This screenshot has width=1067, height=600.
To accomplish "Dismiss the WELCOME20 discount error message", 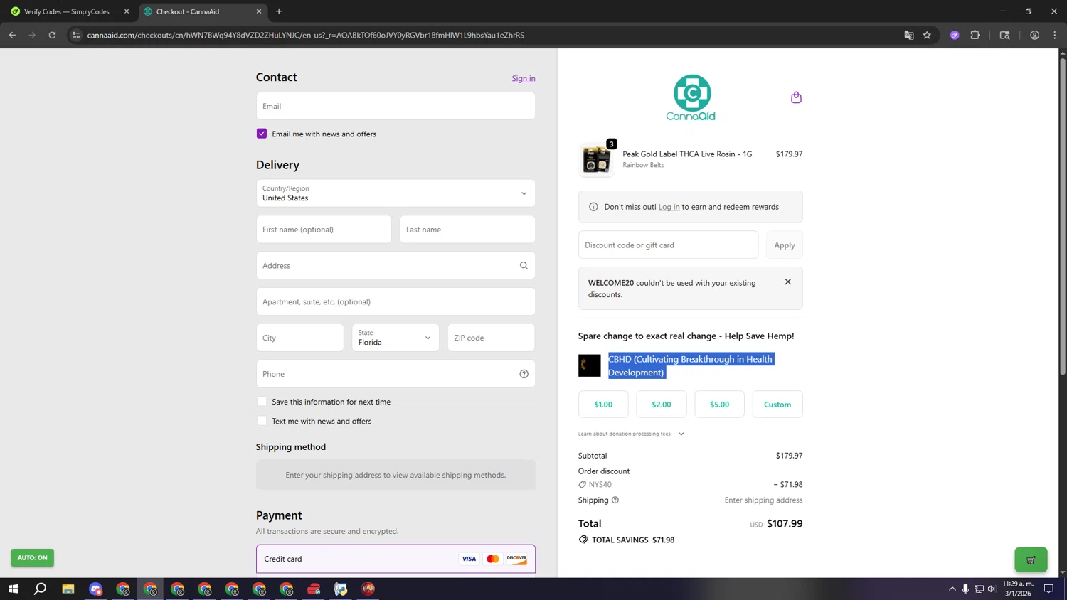I will pyautogui.click(x=787, y=282).
